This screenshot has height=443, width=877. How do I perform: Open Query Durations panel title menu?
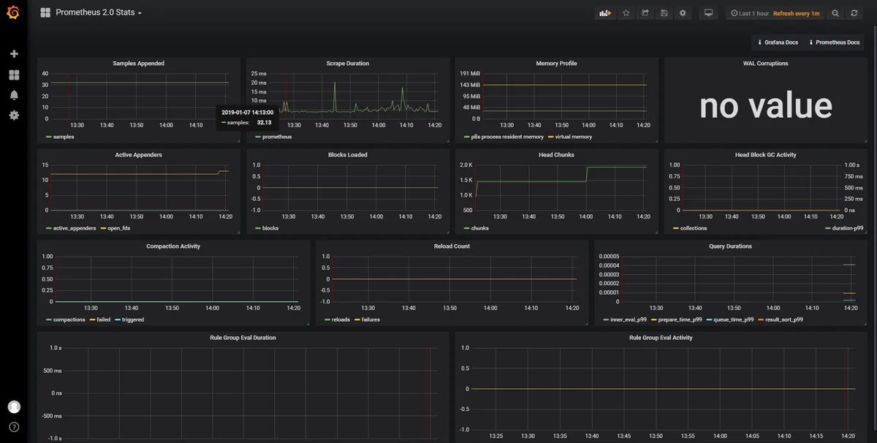[x=730, y=246]
